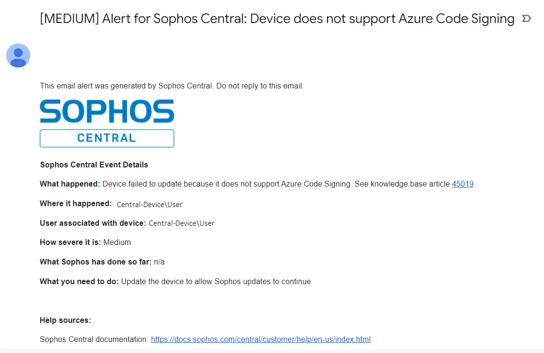Click Central-Device\User value after "Where it happened"
544x353 pixels.
(149, 205)
